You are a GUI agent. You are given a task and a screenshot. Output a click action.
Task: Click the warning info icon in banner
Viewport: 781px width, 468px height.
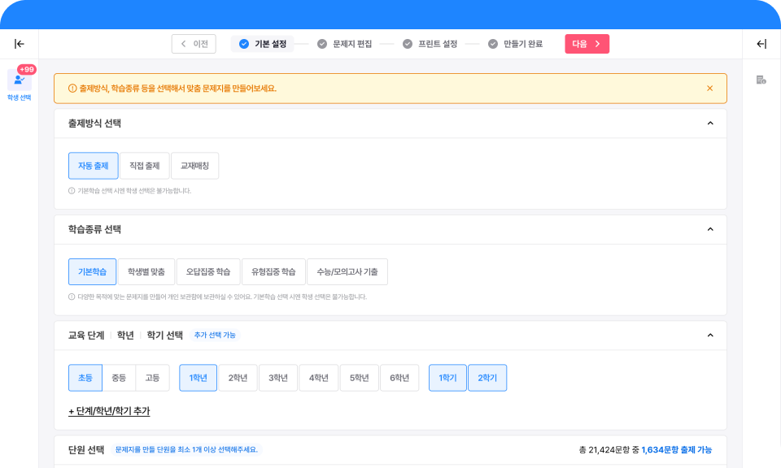[x=72, y=89]
